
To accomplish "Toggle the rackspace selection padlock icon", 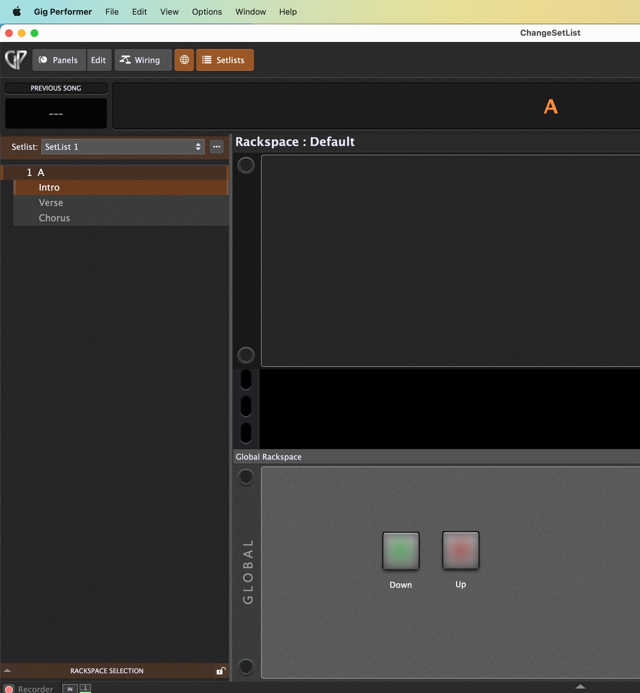I will (x=221, y=671).
